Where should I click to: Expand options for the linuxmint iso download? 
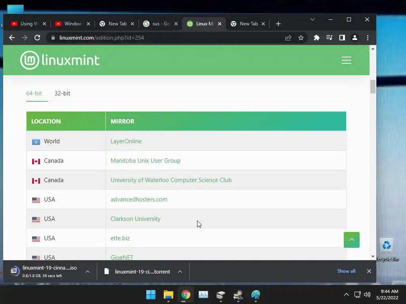[88, 272]
